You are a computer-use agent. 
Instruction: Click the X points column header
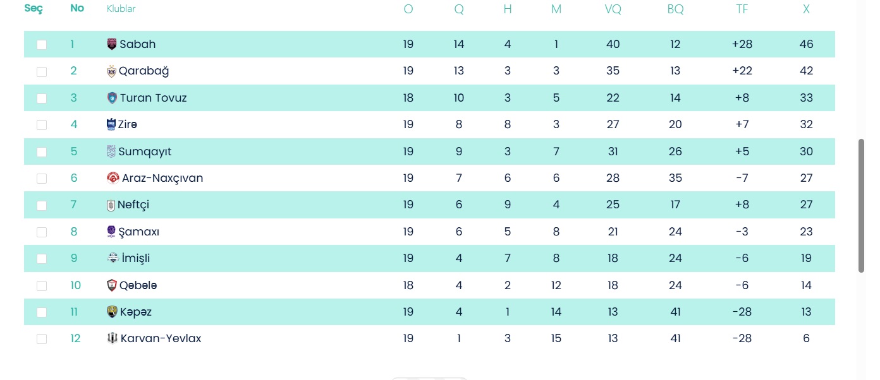click(x=806, y=9)
